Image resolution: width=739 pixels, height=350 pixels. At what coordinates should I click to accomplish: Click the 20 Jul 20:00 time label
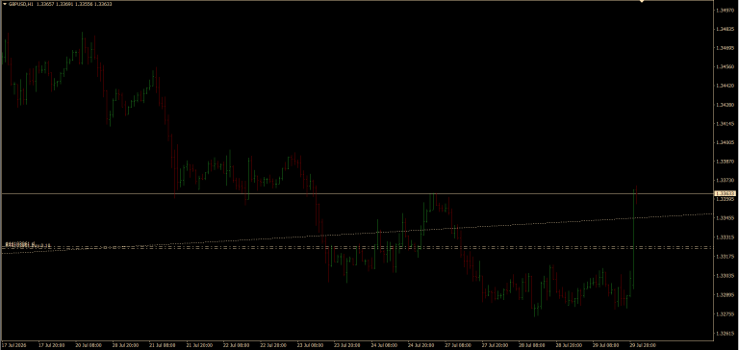(126, 345)
